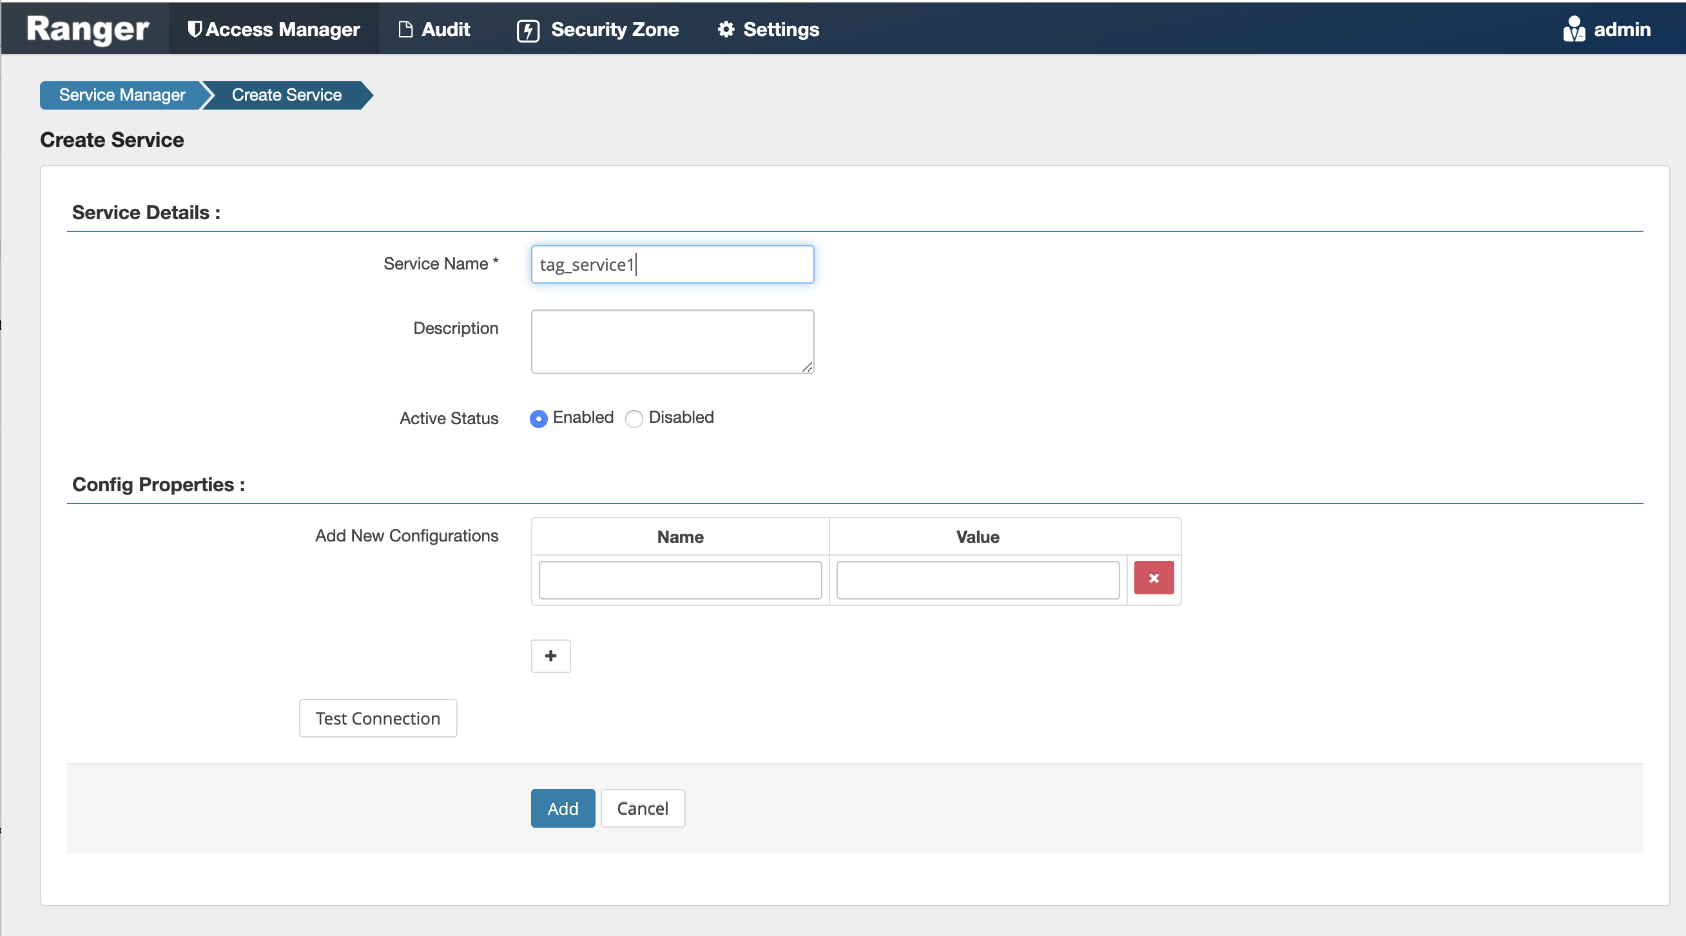This screenshot has height=936, width=1686.
Task: Click the Cancel button
Action: [x=642, y=808]
